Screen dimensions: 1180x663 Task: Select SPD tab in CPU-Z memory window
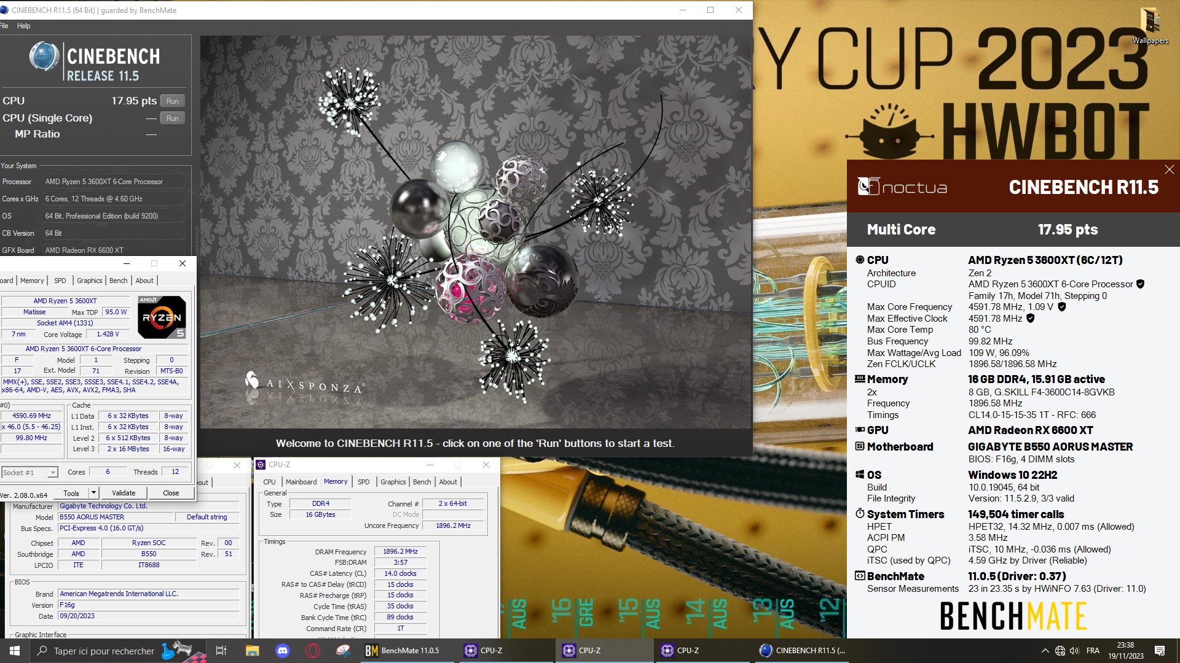[x=364, y=482]
